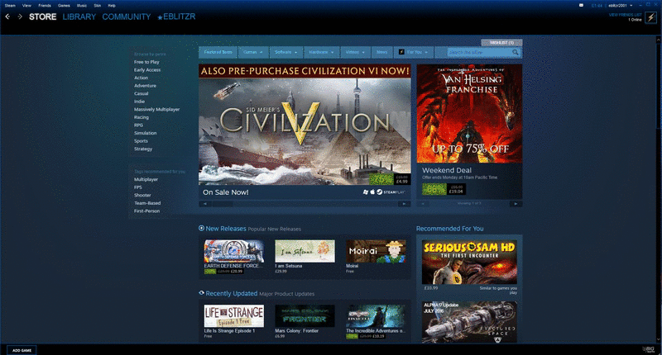This screenshot has width=662, height=355.
Task: Open the inbox envelope icon
Action: click(581, 6)
